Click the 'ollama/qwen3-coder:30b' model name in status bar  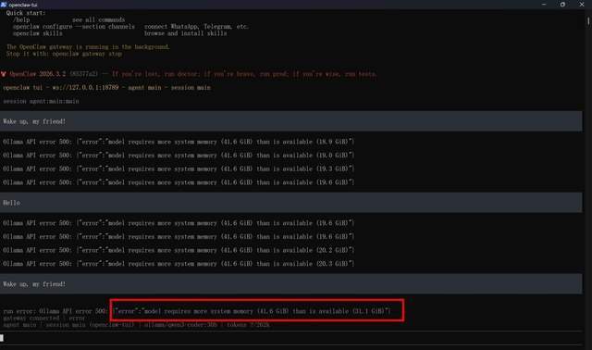[180, 325]
